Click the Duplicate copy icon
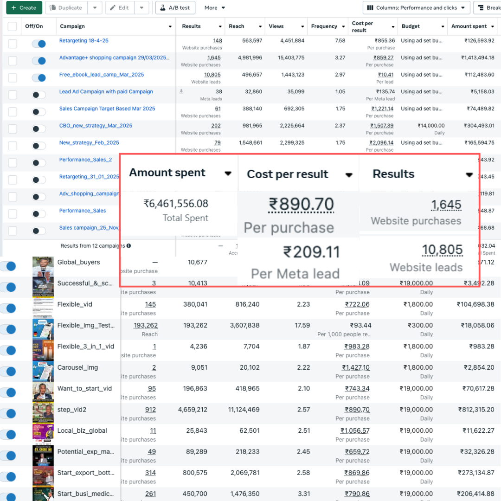501x501 pixels. [x=52, y=8]
